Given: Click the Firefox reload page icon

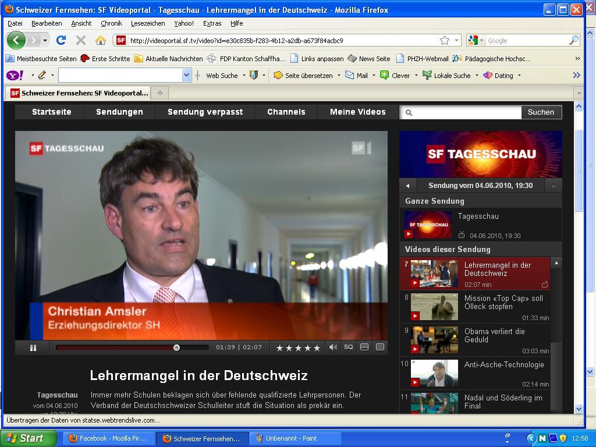Looking at the screenshot, I should 61,40.
